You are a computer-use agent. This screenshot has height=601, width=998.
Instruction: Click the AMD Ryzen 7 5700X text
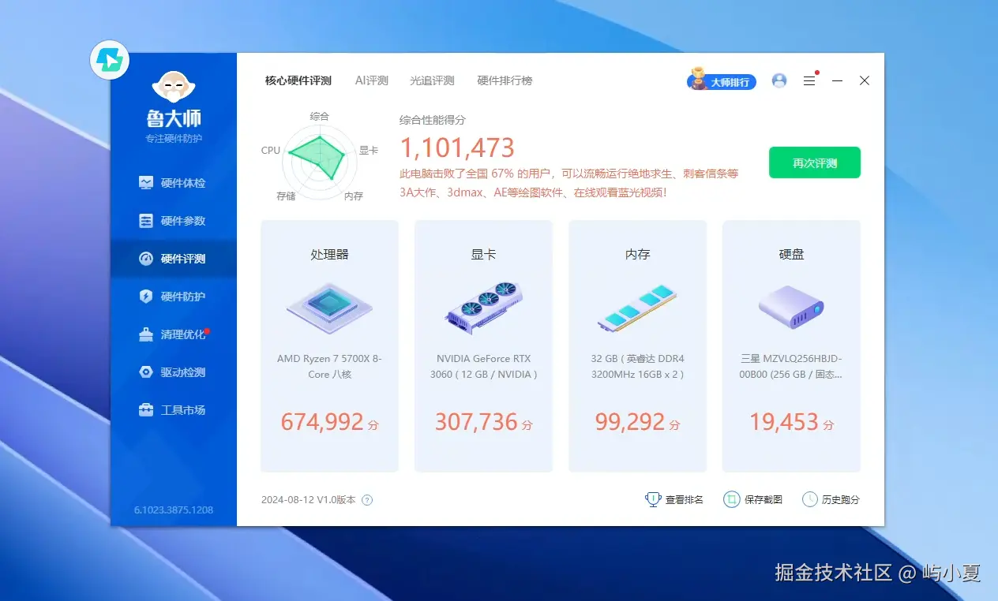329,366
